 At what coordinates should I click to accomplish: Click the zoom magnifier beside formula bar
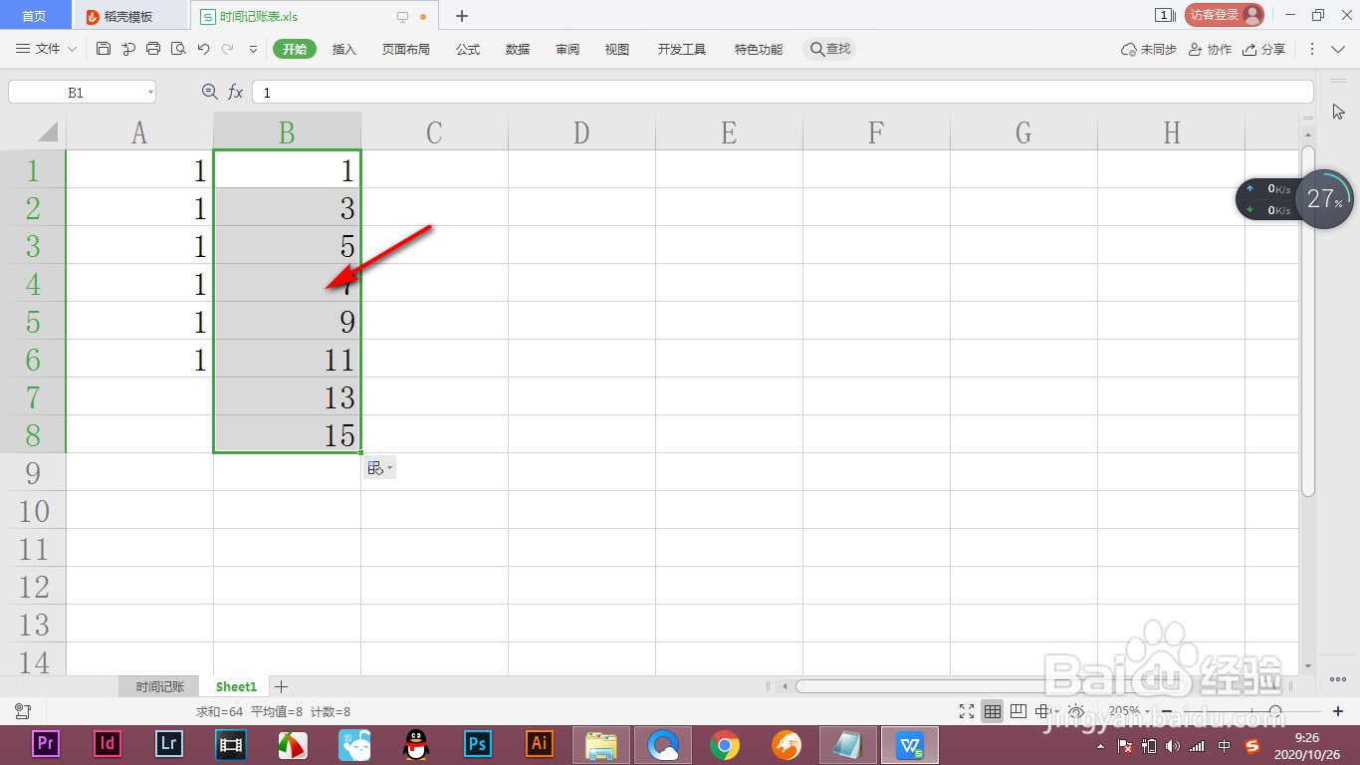(209, 92)
